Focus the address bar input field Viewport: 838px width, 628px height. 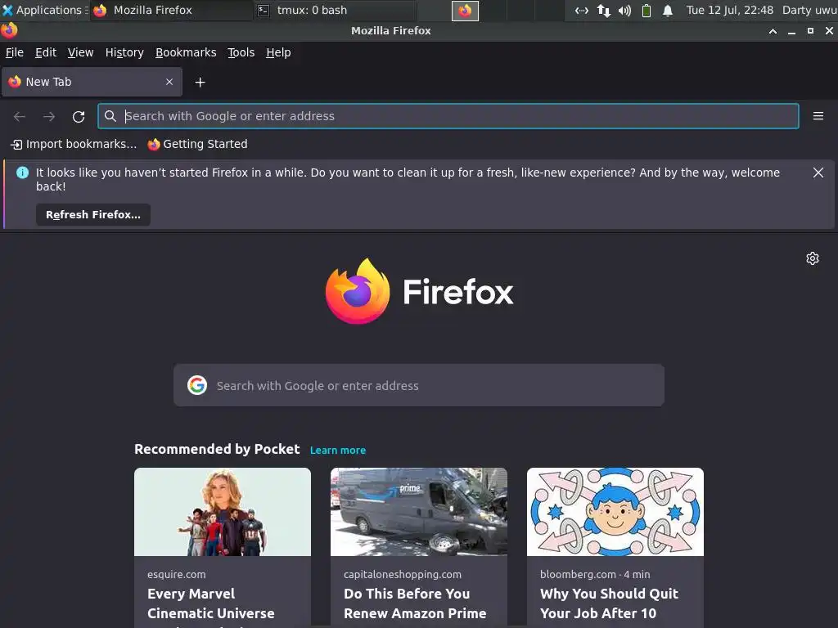click(448, 116)
